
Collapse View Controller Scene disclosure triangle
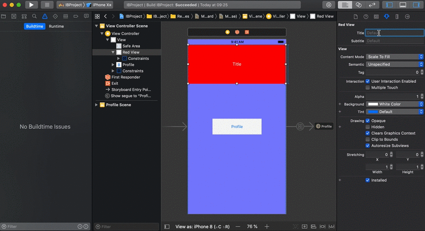[x=96, y=26]
